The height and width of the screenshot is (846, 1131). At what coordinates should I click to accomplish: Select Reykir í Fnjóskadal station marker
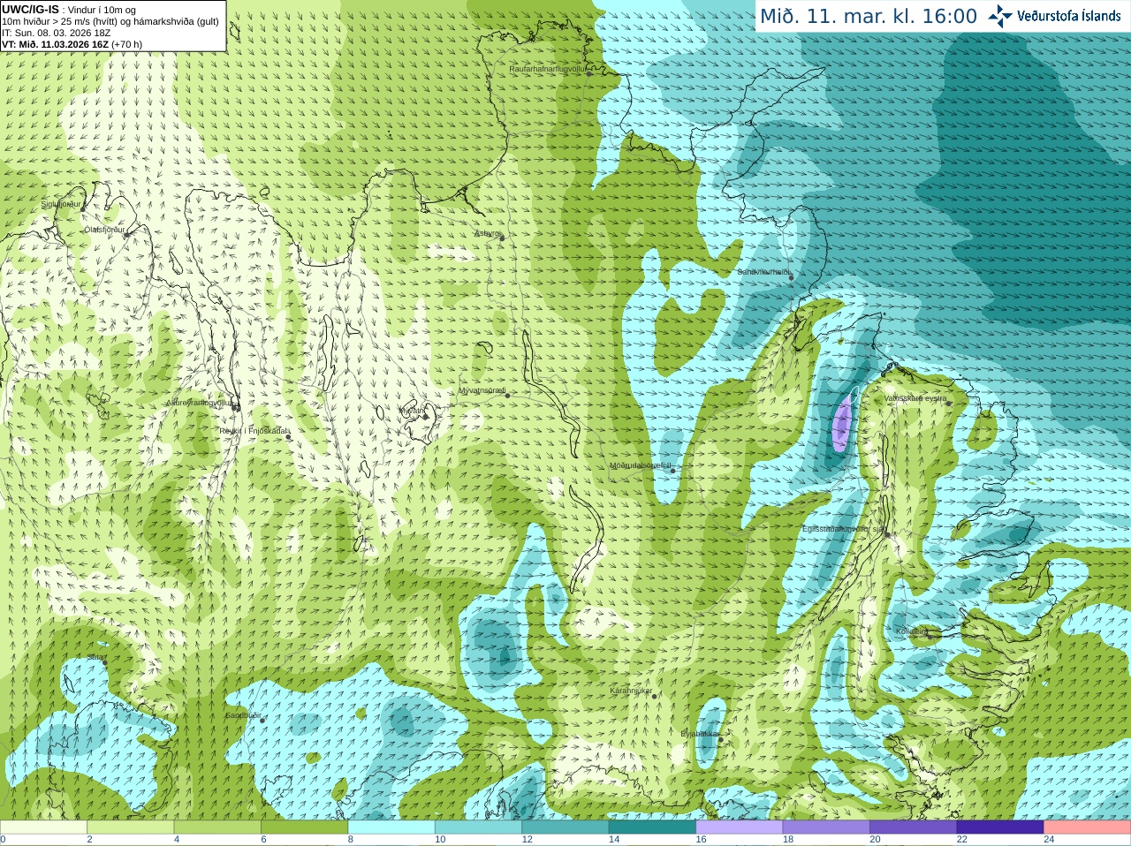[288, 437]
